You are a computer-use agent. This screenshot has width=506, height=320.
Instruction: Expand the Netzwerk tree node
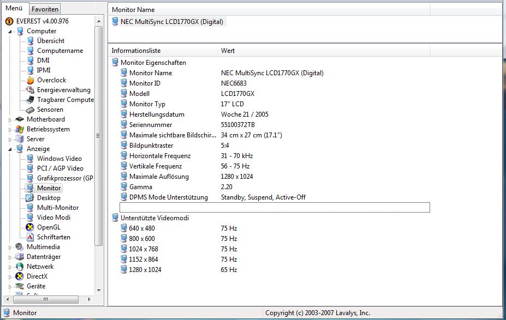[x=10, y=267]
